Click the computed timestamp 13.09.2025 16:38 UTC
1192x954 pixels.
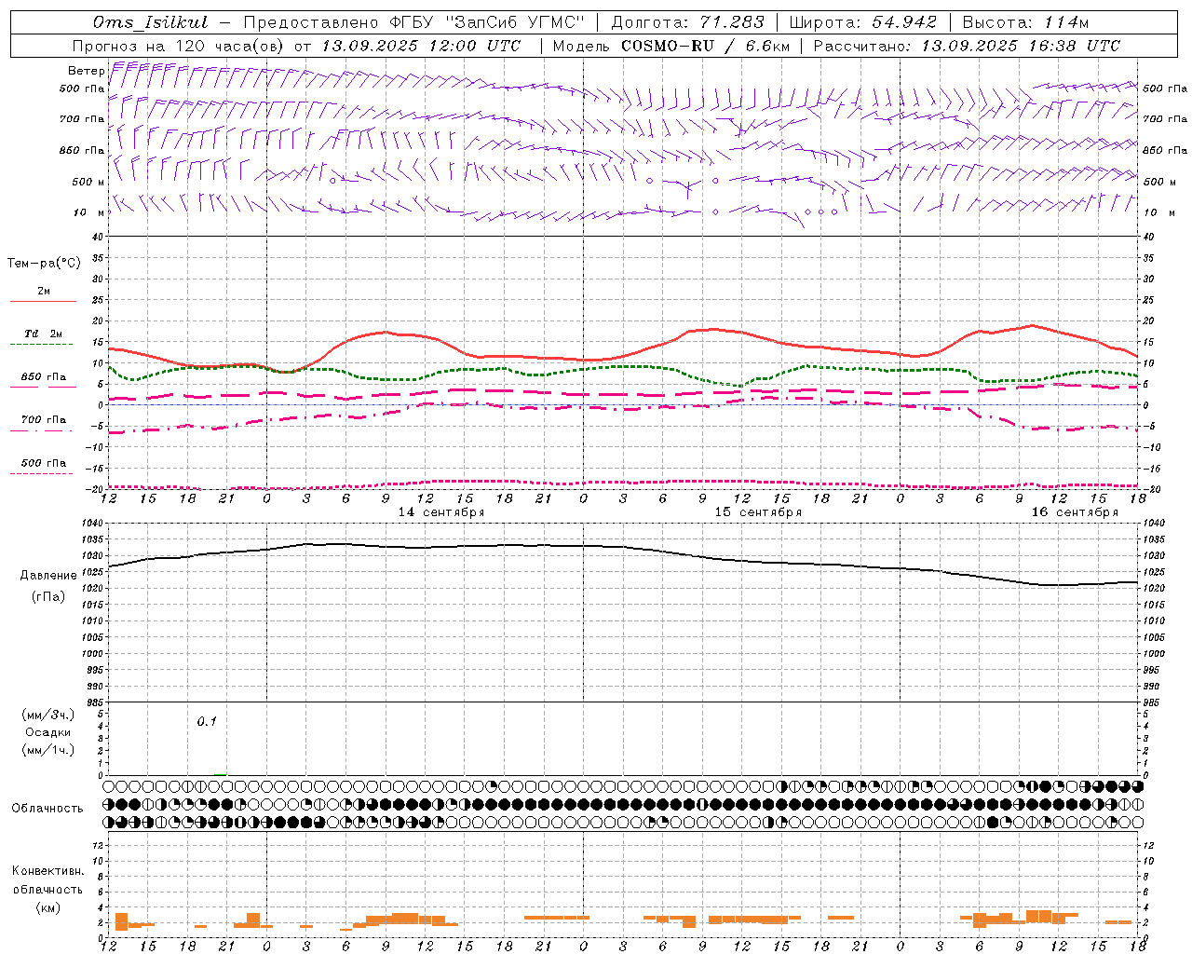click(1021, 46)
